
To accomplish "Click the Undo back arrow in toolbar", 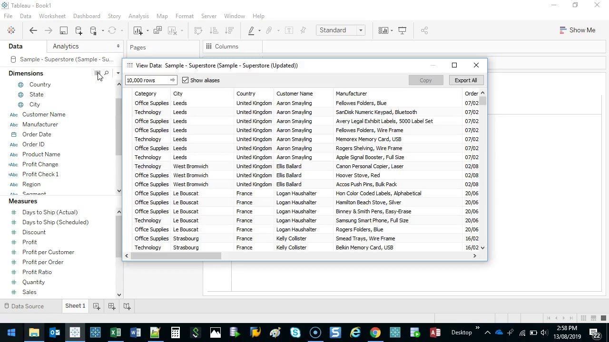I will (x=33, y=30).
